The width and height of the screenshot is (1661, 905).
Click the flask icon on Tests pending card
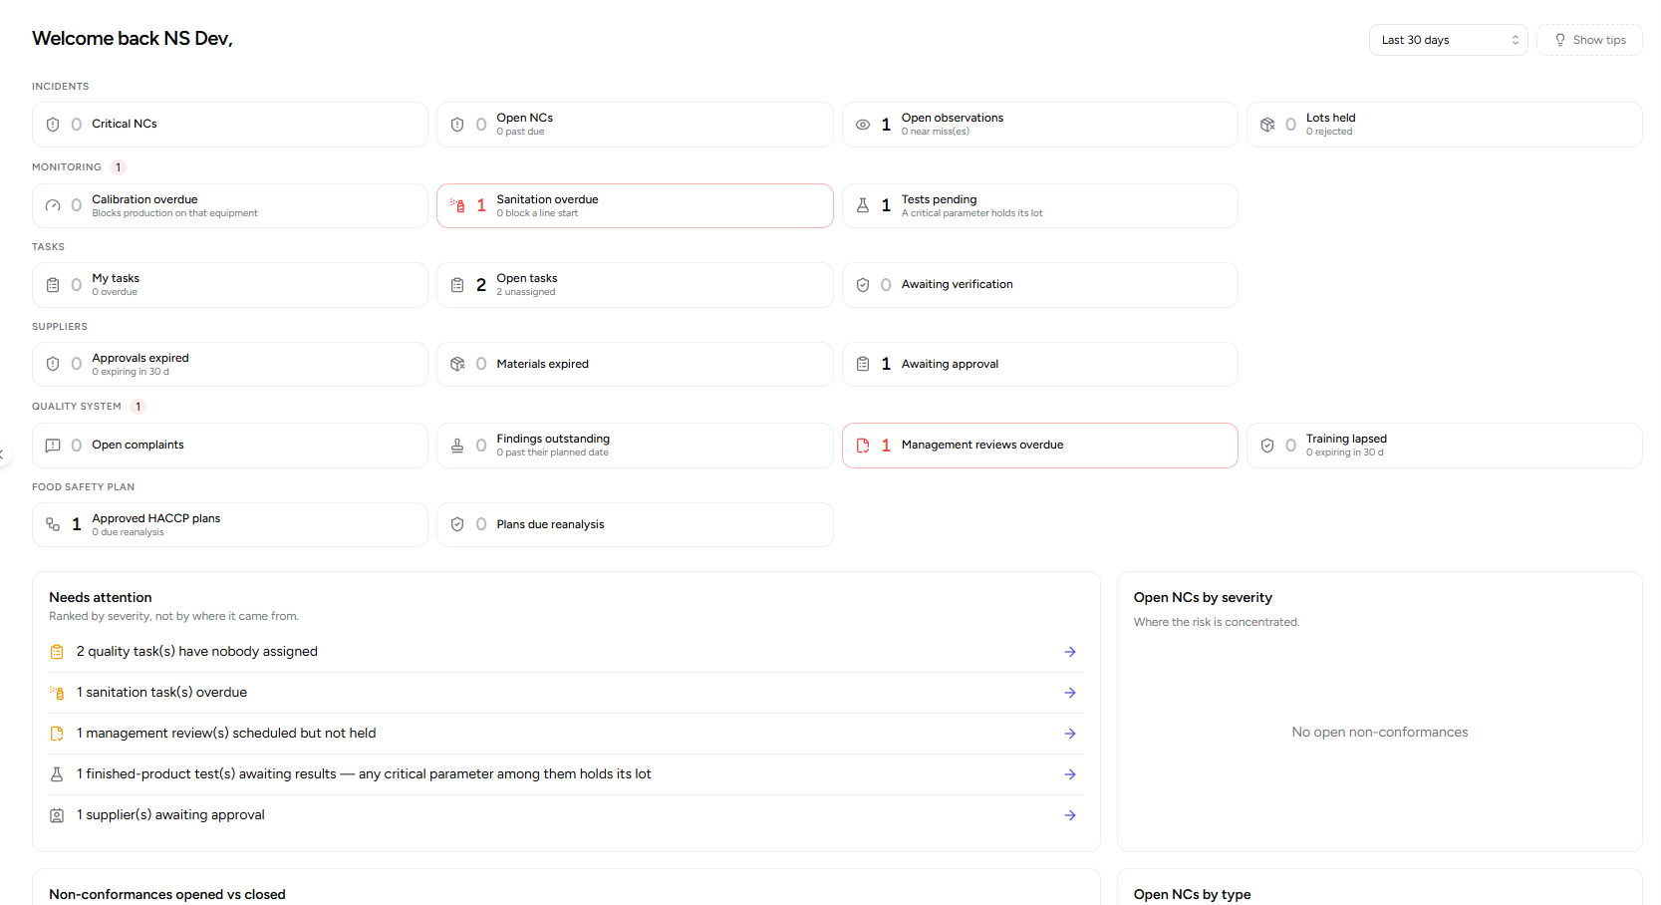863,205
